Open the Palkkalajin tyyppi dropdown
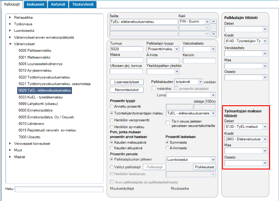 click(177, 49)
